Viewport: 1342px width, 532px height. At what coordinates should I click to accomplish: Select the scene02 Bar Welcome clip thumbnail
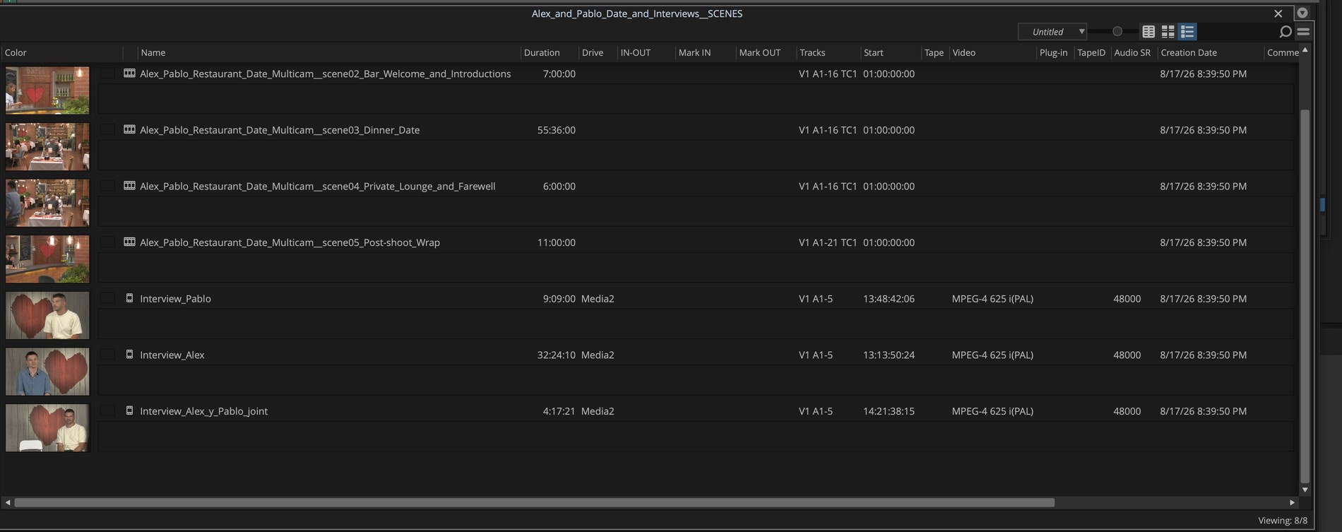coord(47,90)
